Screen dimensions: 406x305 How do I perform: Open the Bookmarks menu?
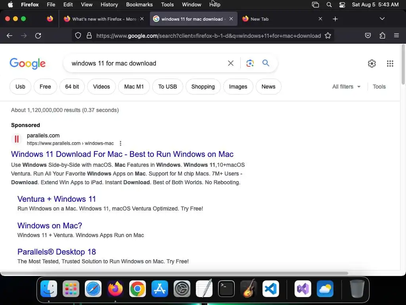click(x=139, y=5)
